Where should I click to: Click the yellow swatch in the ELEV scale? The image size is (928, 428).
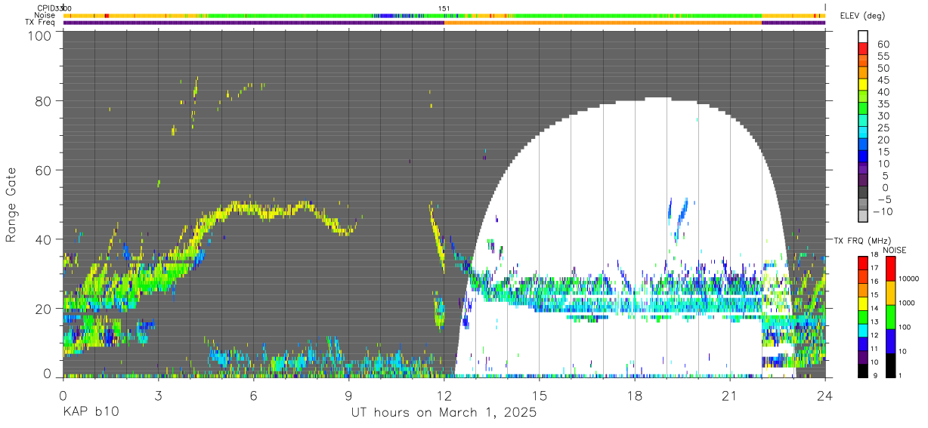coord(863,85)
